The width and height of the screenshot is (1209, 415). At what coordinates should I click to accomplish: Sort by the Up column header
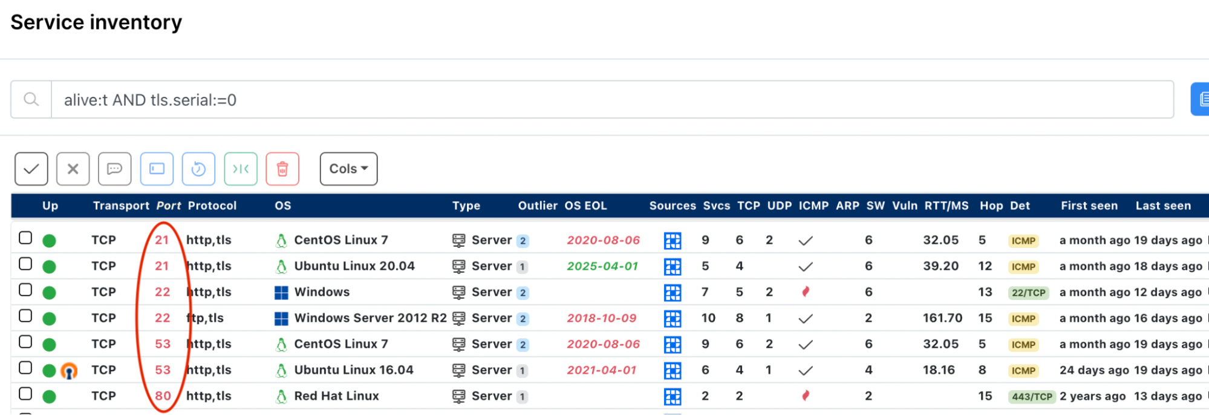tap(50, 206)
